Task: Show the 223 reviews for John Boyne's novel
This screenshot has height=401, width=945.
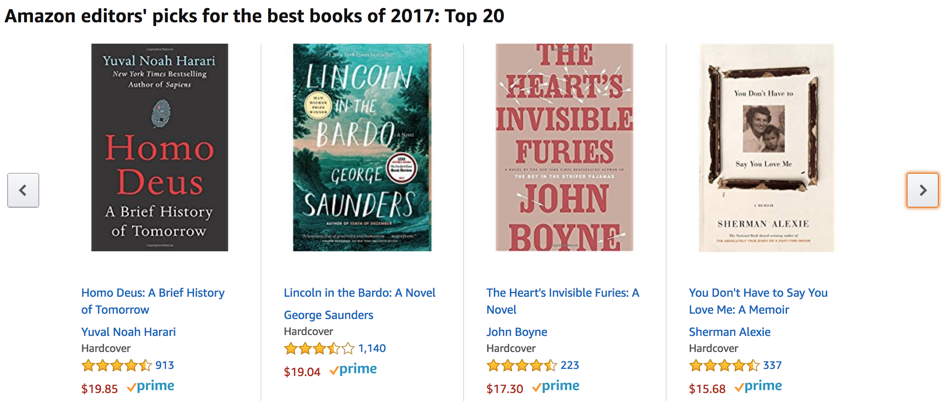Action: click(570, 365)
